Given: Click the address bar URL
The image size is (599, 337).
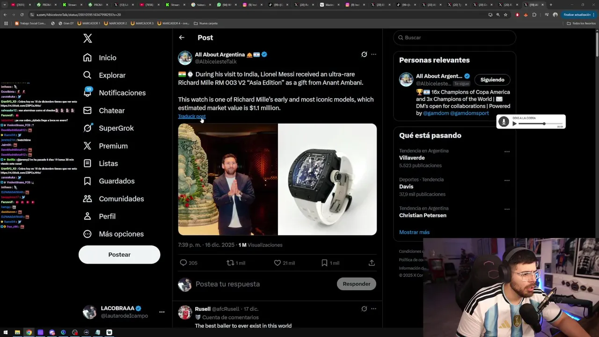Looking at the screenshot, I should coord(79,15).
